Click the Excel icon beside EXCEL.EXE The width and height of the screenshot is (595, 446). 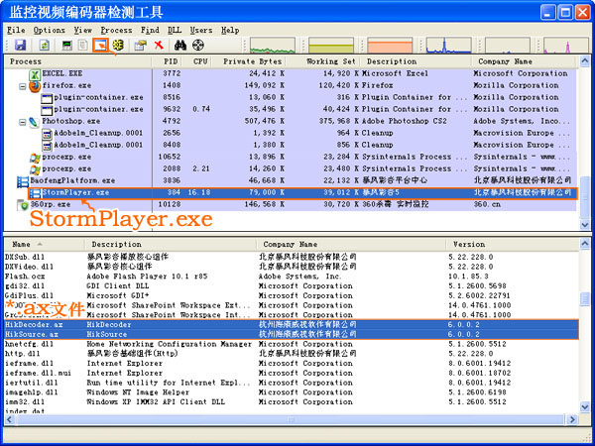click(x=35, y=74)
